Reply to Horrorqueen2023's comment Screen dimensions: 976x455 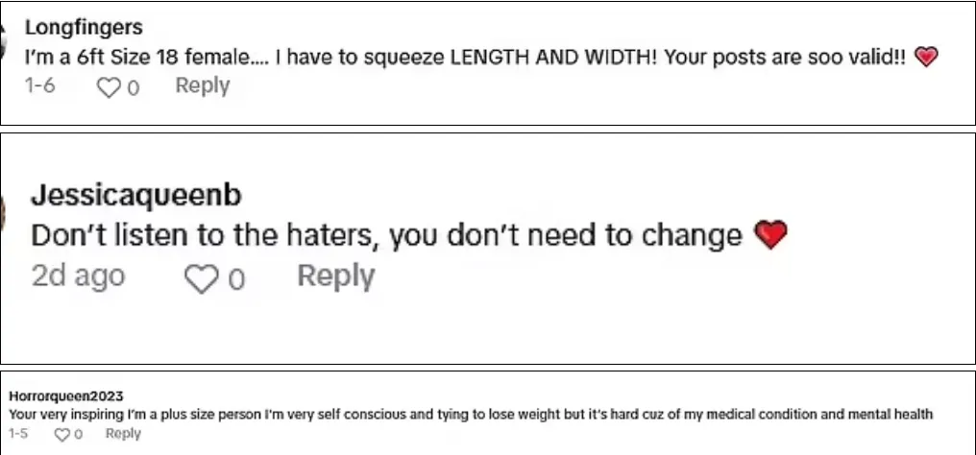123,433
